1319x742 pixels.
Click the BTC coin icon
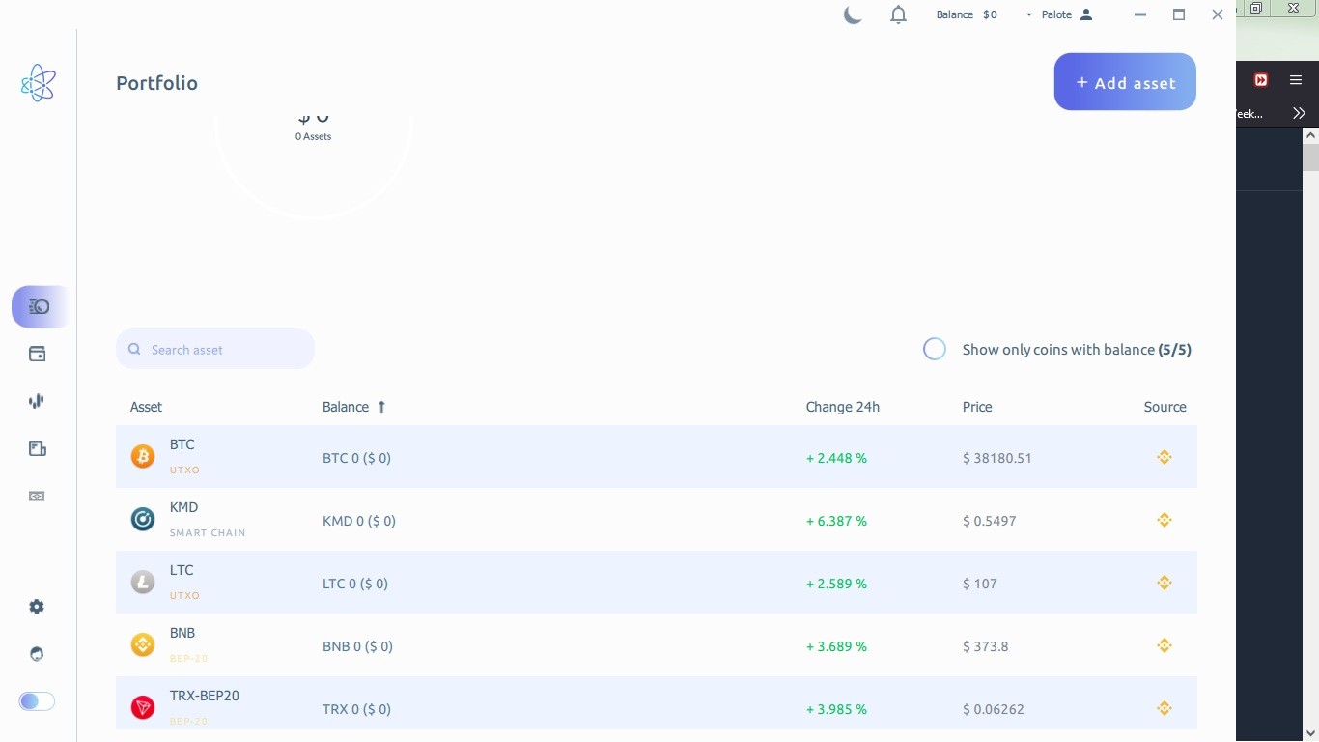143,456
